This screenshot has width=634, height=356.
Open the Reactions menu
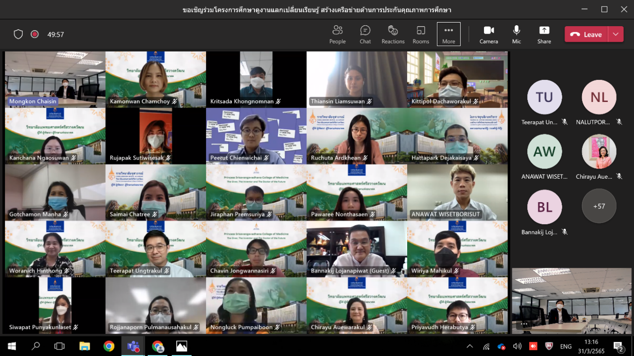(393, 34)
